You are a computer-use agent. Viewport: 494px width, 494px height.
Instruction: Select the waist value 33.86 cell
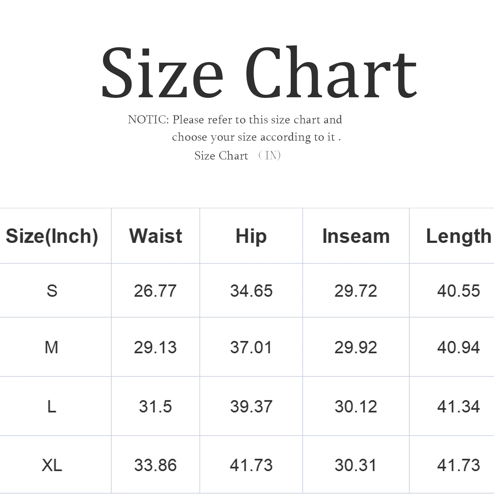tap(155, 465)
